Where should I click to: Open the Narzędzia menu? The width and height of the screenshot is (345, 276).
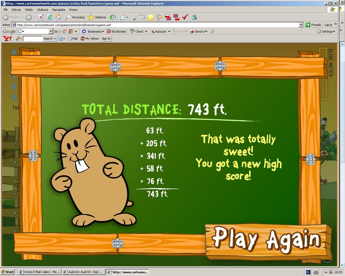59,10
